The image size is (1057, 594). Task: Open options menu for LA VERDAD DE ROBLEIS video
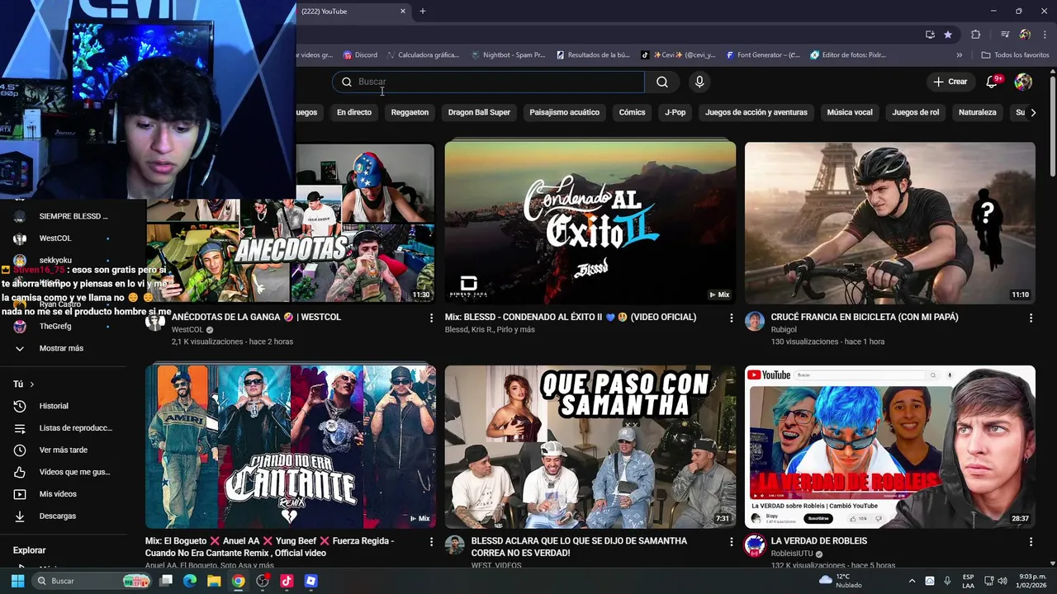click(x=1031, y=542)
